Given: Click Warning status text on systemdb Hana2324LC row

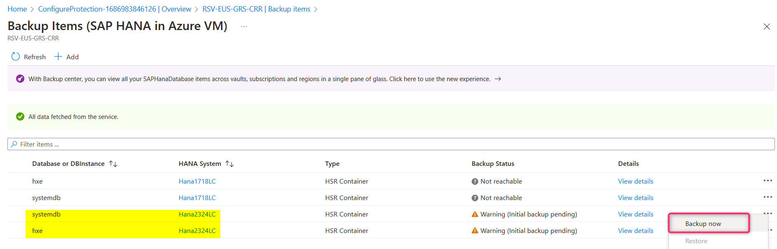Looking at the screenshot, I should tap(529, 214).
